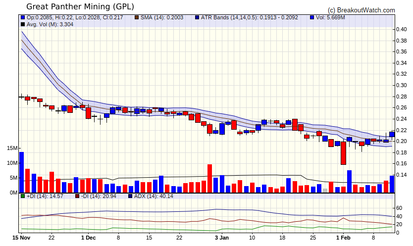This screenshot has height=246, width=413.
Task: Click the 60 label on the ADX axis
Action: pos(399,208)
